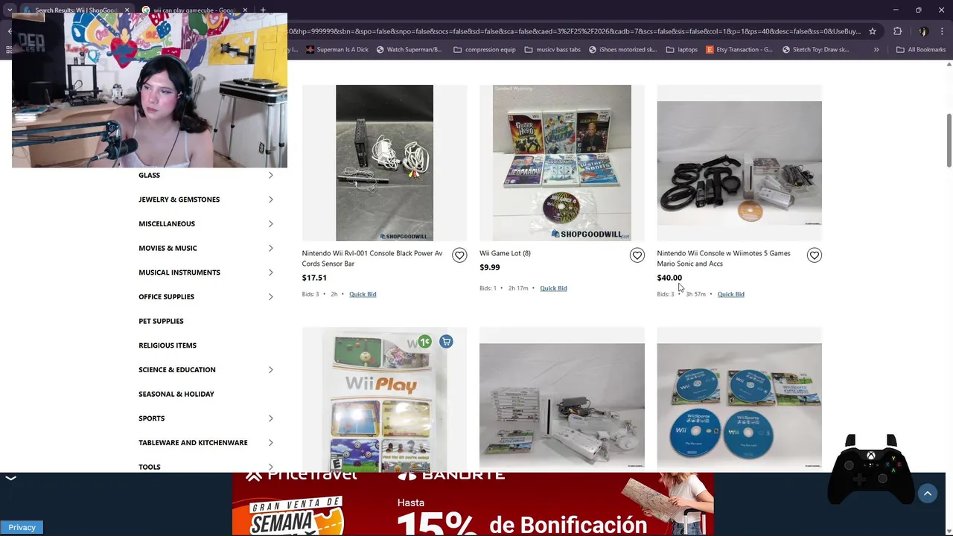
Task: Click the ShopGoodwill URL address bar
Action: pos(573,31)
